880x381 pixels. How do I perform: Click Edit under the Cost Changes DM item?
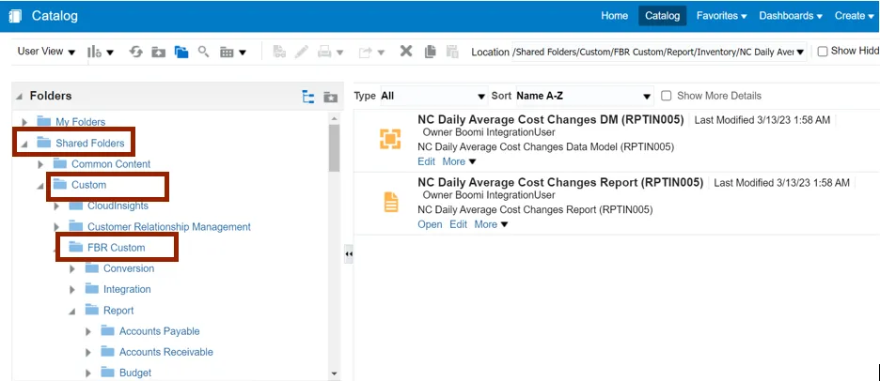coord(426,161)
